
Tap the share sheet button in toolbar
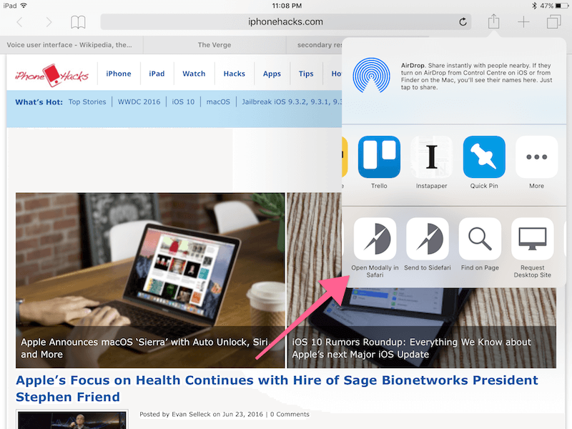tap(493, 21)
